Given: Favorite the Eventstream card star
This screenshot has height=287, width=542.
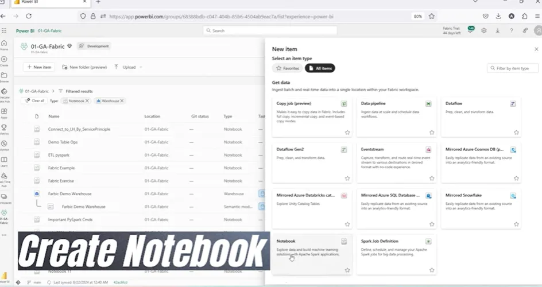Looking at the screenshot, I should click(x=432, y=178).
